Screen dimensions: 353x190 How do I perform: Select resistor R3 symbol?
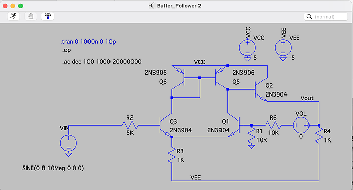[172, 155]
